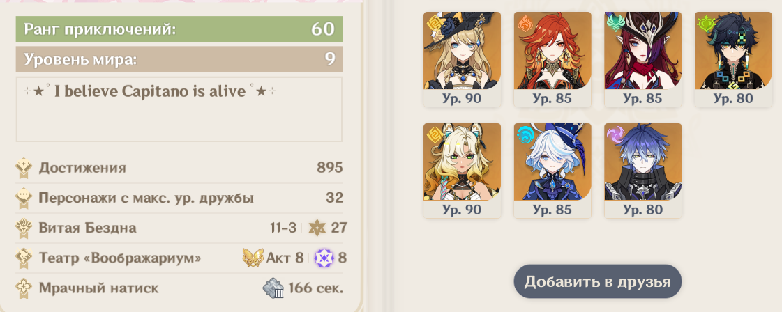Select masked Anemo character portrait Ур. 85
782x312 pixels.
643,59
